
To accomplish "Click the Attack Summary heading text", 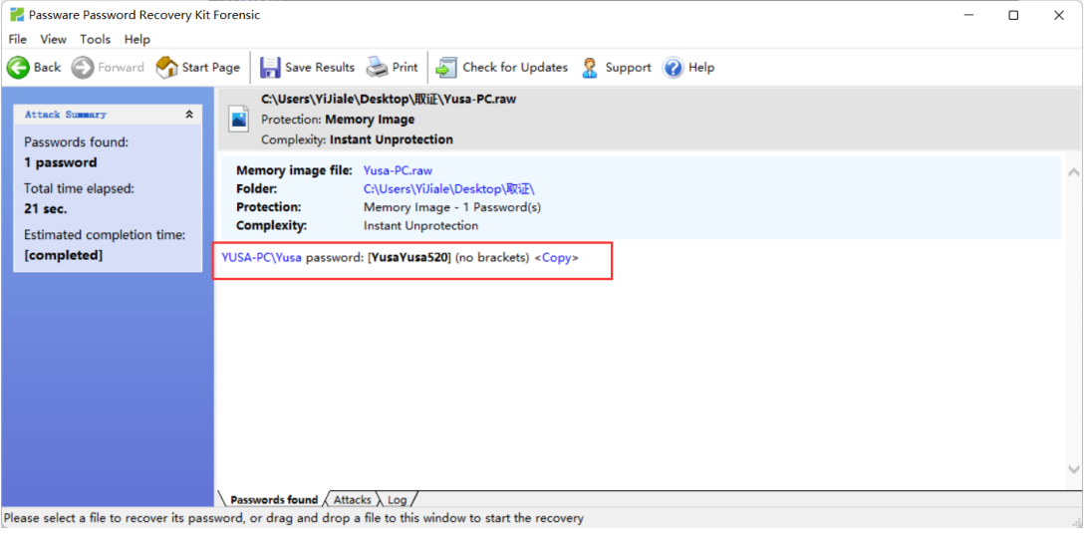I will (65, 115).
